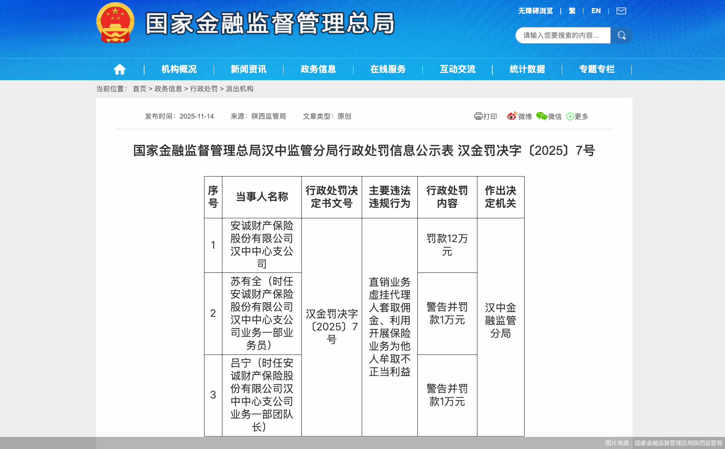Open the 统计数据 menu
Viewport: 725px width, 449px height.
(527, 69)
